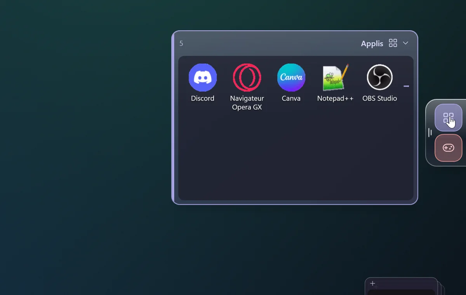466x295 pixels.
Task: Click the Navigateur Opera GX text label
Action: (x=247, y=103)
